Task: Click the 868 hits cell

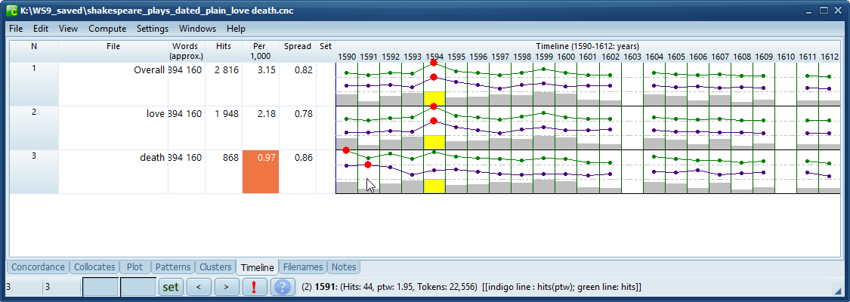Action: pyautogui.click(x=224, y=171)
